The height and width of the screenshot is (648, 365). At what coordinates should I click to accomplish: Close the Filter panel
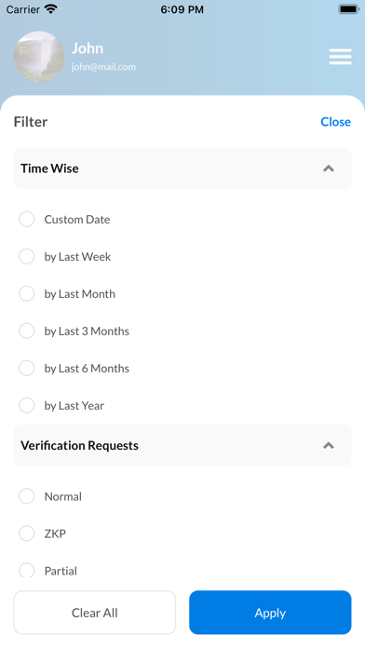coord(335,121)
